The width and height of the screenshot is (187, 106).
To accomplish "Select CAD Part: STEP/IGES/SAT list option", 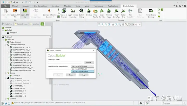I will tap(83, 69).
